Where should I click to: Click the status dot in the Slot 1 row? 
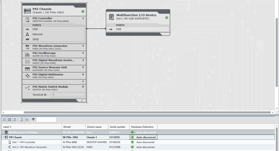132,142
